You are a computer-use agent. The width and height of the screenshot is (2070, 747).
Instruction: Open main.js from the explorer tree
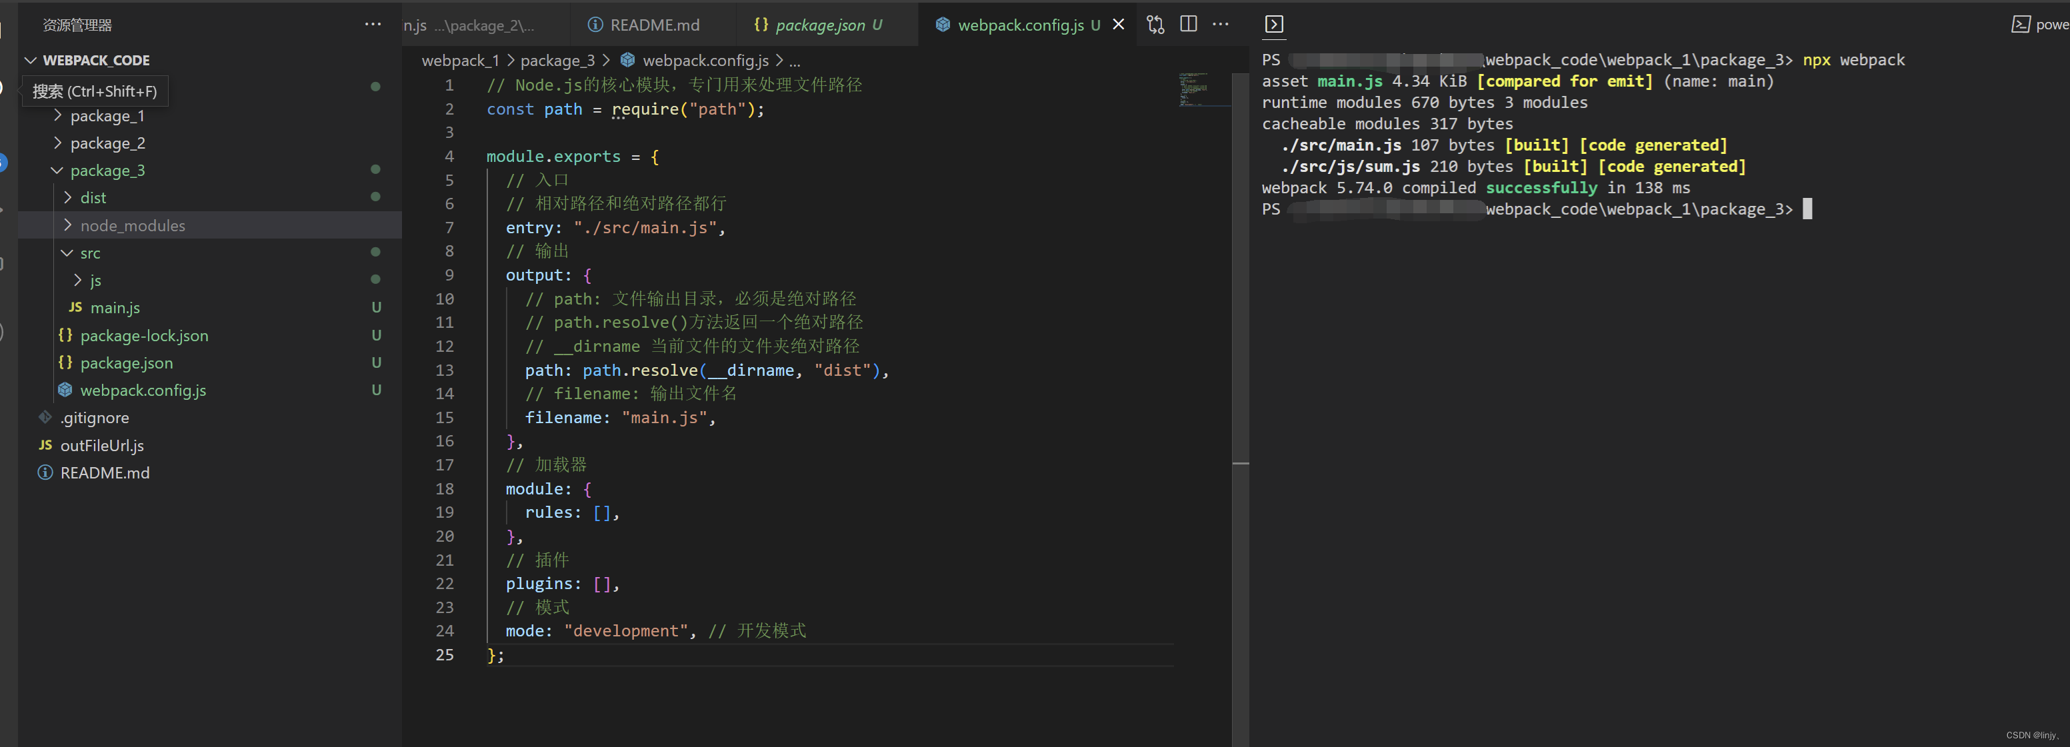(x=115, y=308)
